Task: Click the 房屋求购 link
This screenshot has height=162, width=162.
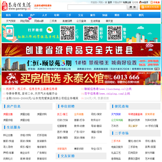Action: 42,114
